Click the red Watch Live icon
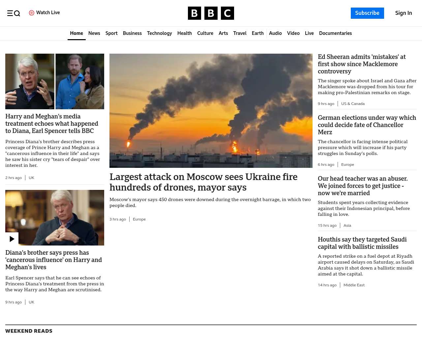 32,13
